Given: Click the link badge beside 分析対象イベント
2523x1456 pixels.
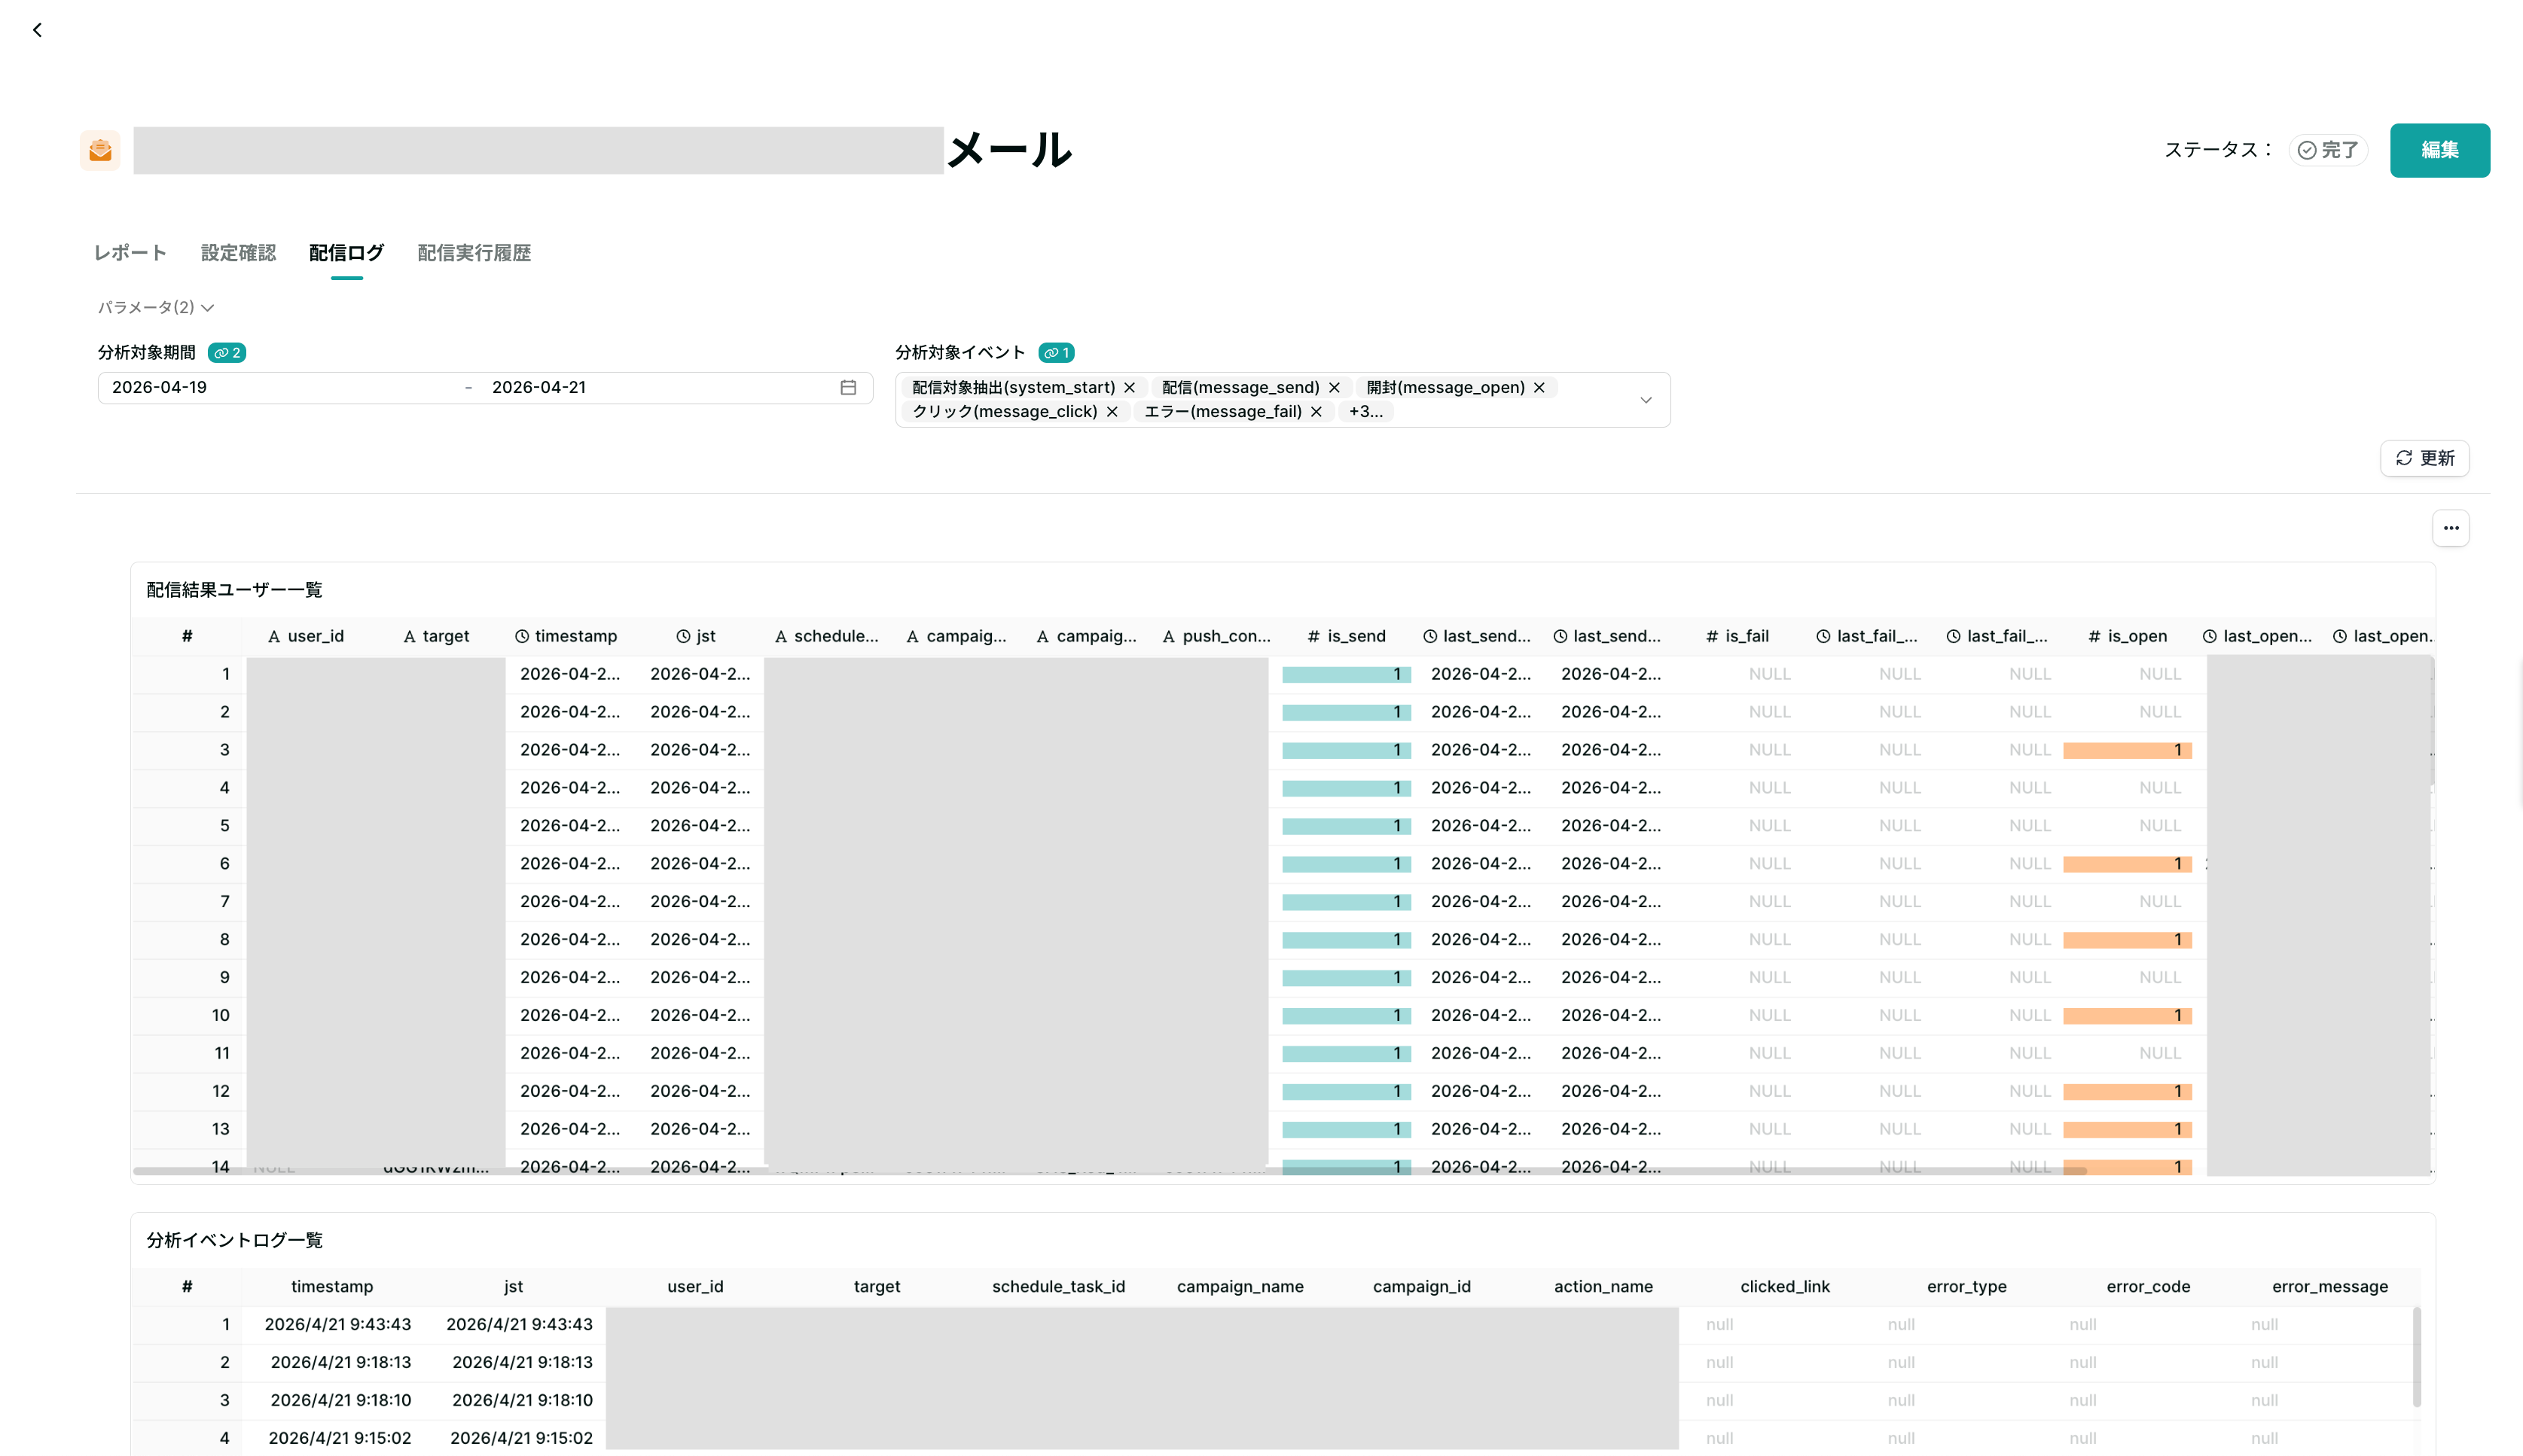Looking at the screenshot, I should coord(1057,353).
